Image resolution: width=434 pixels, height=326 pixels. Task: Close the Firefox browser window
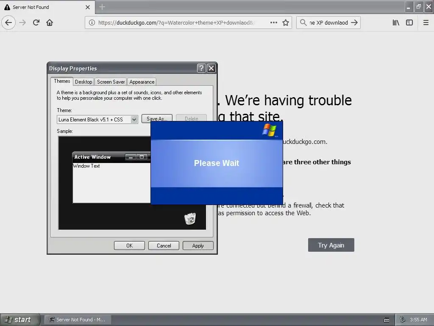(x=429, y=7)
